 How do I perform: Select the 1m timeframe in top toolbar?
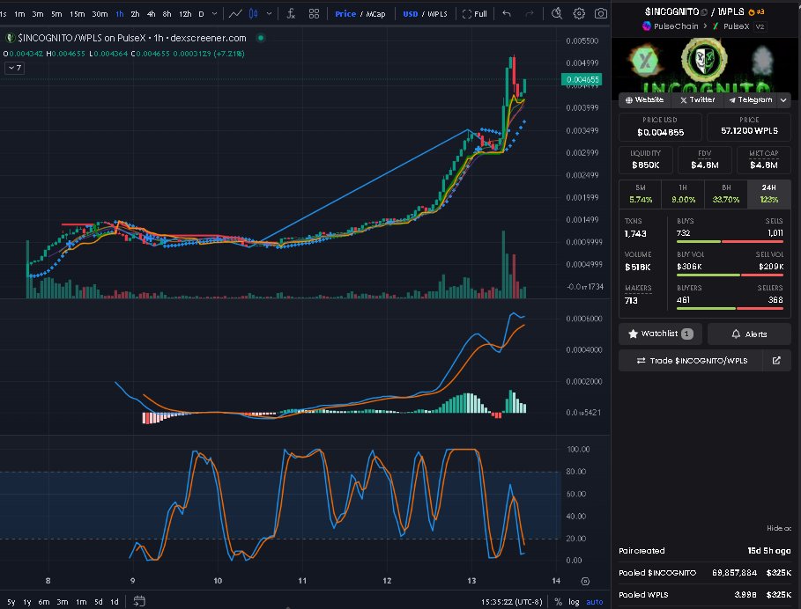click(x=19, y=14)
